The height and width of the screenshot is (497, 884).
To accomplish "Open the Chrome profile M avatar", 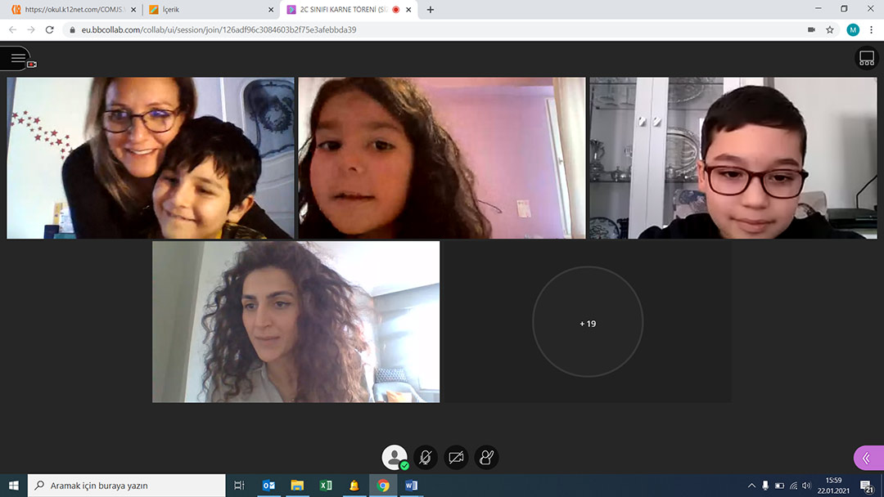I will pyautogui.click(x=853, y=29).
